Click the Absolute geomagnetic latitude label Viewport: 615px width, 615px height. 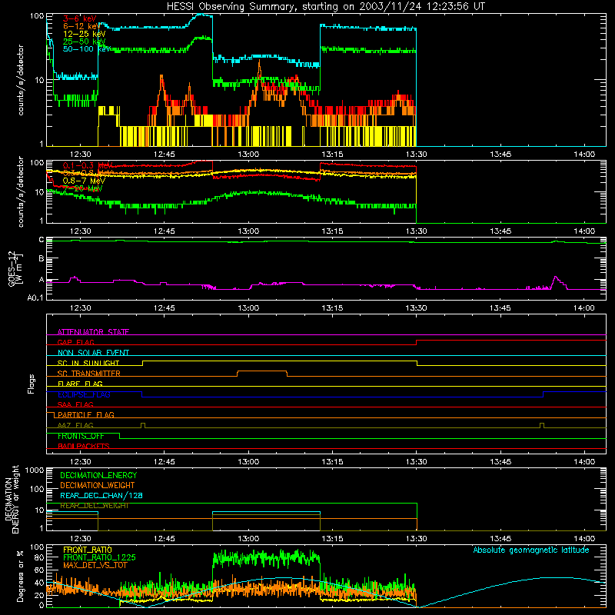click(x=531, y=550)
